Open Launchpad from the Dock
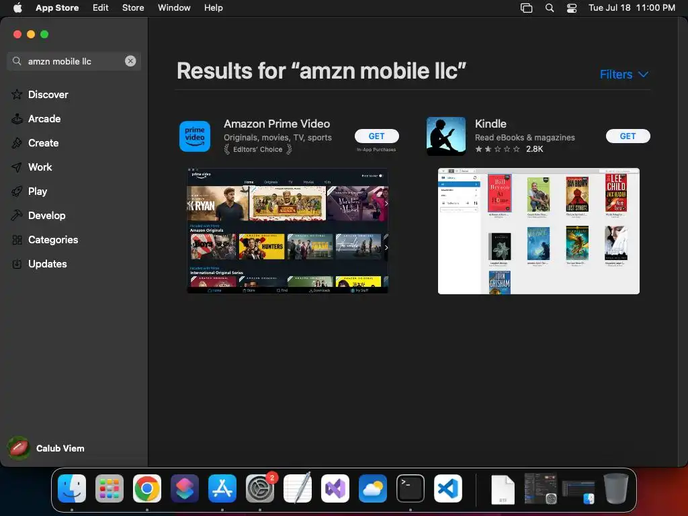This screenshot has width=688, height=516. [x=110, y=488]
